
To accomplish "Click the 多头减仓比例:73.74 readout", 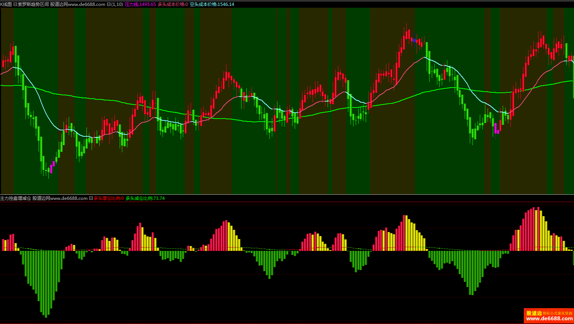I will pyautogui.click(x=145, y=198).
